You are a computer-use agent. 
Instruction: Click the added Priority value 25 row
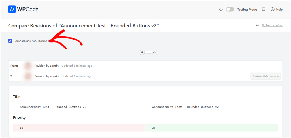[212, 128]
